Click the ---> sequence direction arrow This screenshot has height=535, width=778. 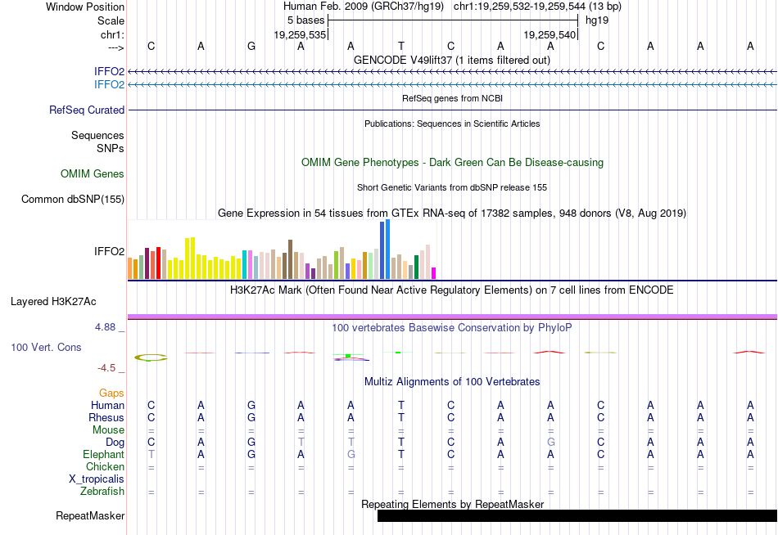pyautogui.click(x=116, y=47)
